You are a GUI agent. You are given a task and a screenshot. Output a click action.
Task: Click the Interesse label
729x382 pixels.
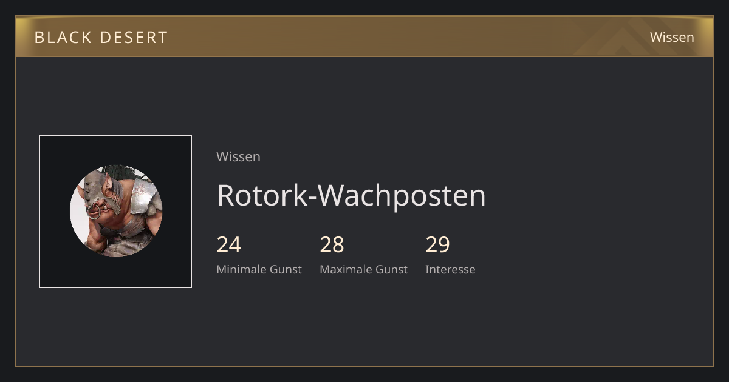coord(450,269)
